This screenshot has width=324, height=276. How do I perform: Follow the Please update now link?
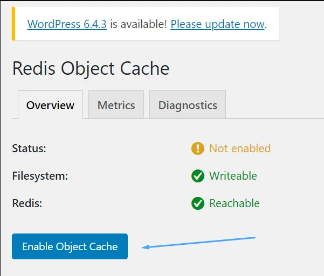click(217, 24)
